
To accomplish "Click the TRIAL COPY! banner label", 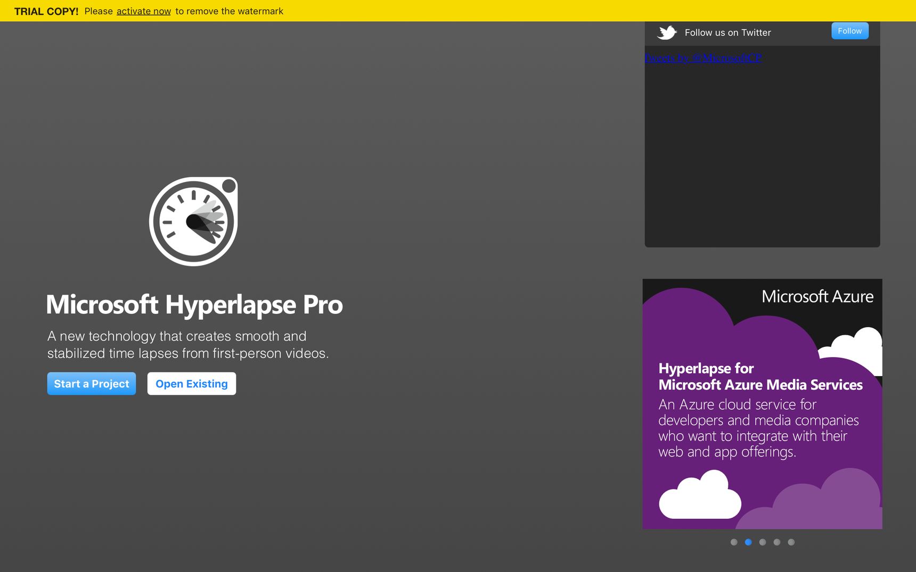I will (46, 11).
